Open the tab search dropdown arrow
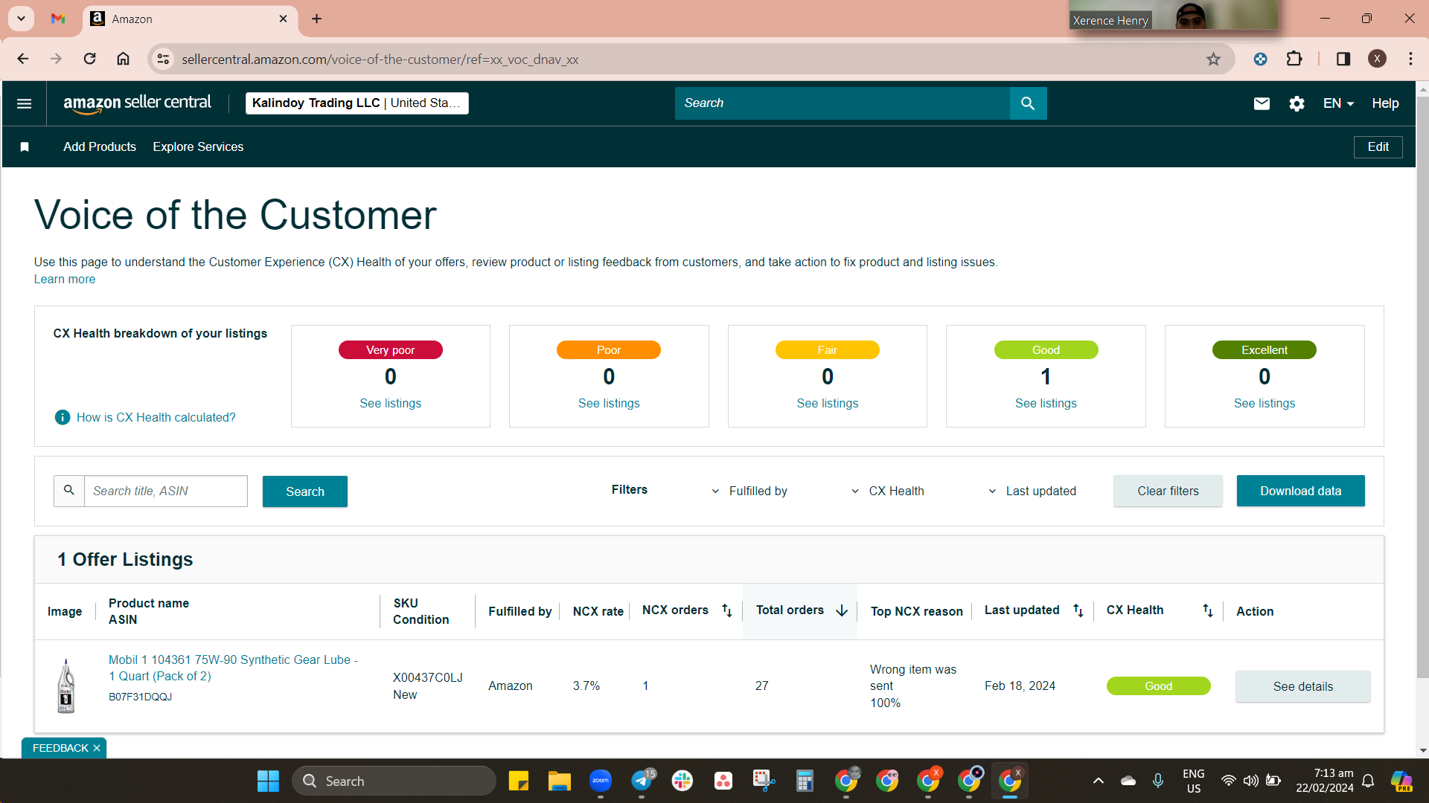This screenshot has height=803, width=1429. pos(22,19)
